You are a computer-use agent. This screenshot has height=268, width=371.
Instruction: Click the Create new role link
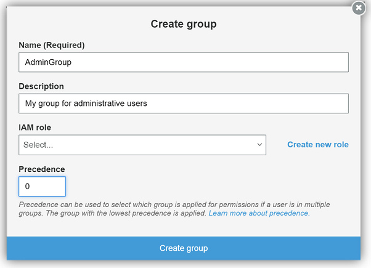pyautogui.click(x=318, y=145)
